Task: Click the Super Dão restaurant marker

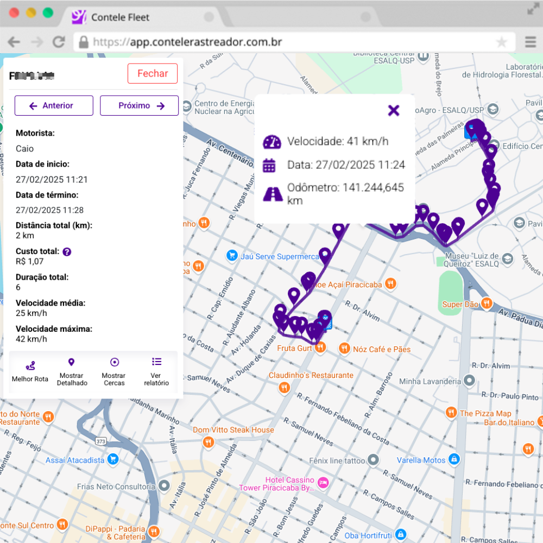Action: click(487, 304)
